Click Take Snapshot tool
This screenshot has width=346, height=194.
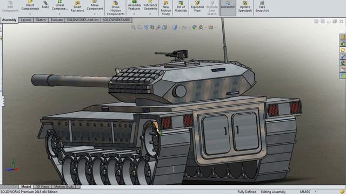click(262, 6)
